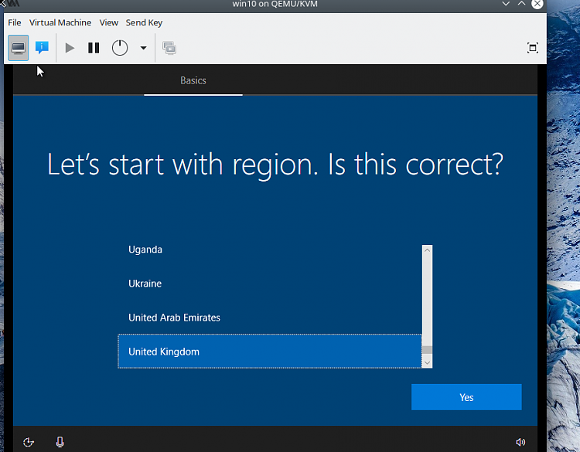Maximize the win10 VM window
This screenshot has width=580, height=452.
coord(521,4)
